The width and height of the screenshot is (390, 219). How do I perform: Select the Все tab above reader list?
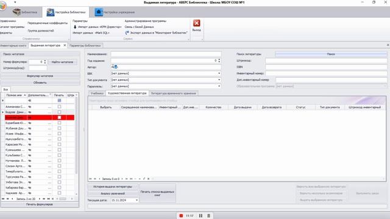(x=5, y=89)
